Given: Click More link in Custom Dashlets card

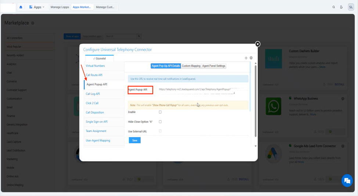Looking at the screenshot, I should coord(322,67).
